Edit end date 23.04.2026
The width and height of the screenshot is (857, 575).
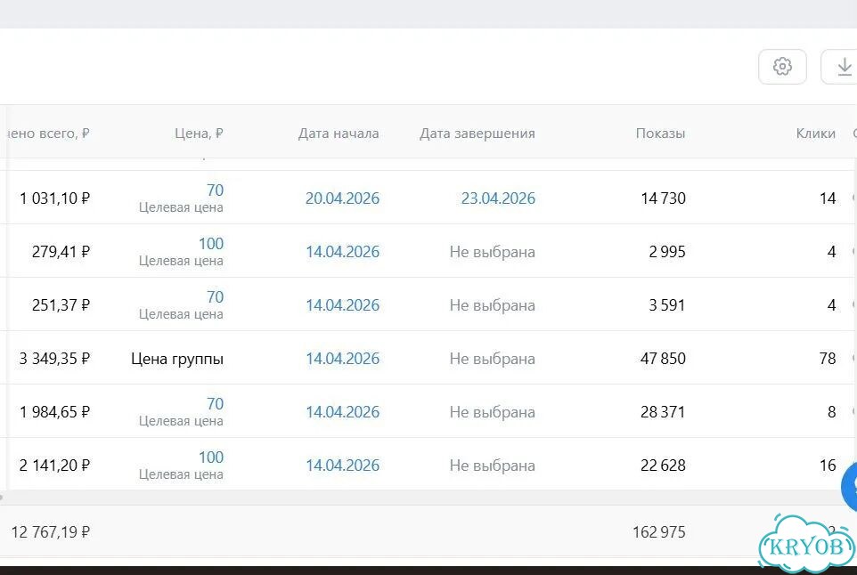[498, 198]
